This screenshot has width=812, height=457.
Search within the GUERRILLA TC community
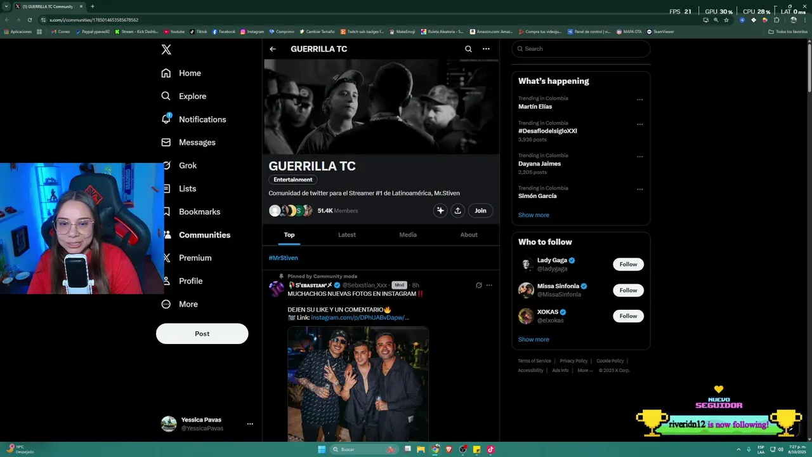tap(468, 49)
